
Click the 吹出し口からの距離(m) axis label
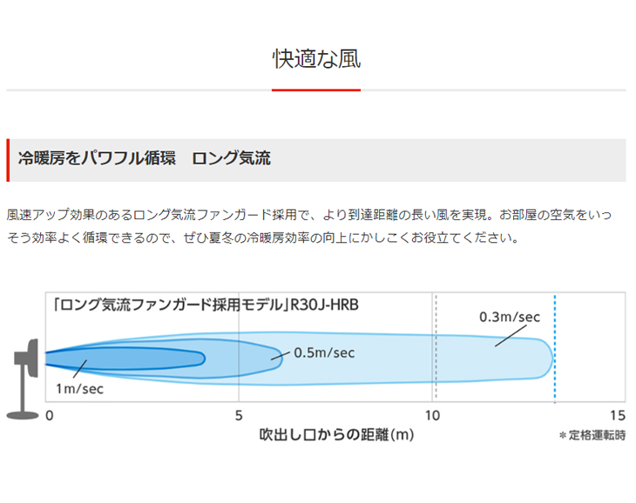336,434
